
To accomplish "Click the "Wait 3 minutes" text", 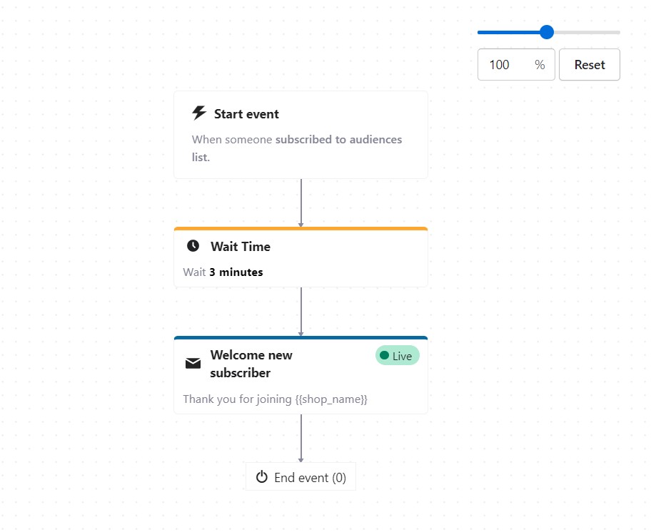I will point(223,272).
